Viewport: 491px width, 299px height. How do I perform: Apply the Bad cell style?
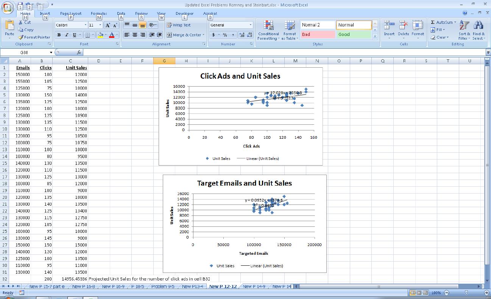click(x=318, y=34)
